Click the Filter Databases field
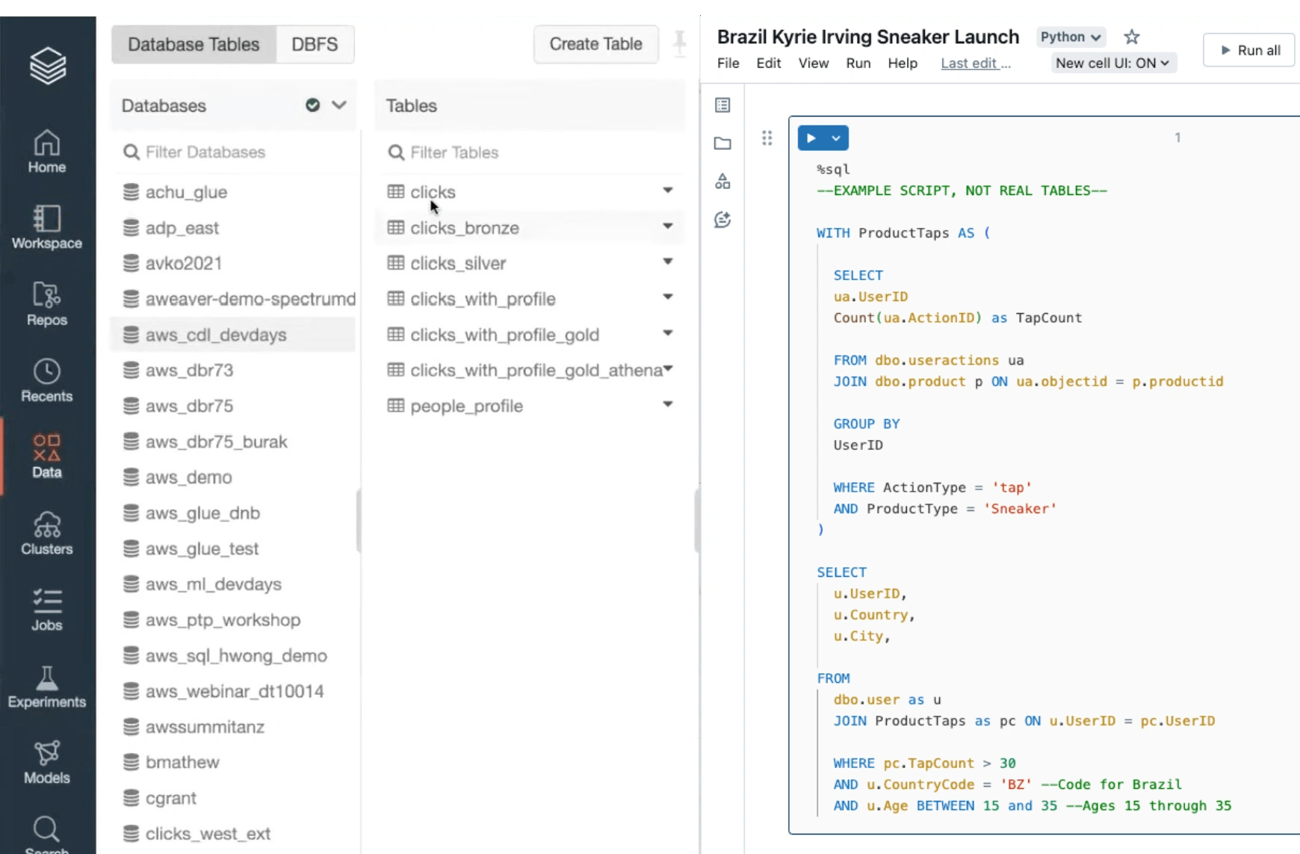The image size is (1300, 854). tap(234, 152)
